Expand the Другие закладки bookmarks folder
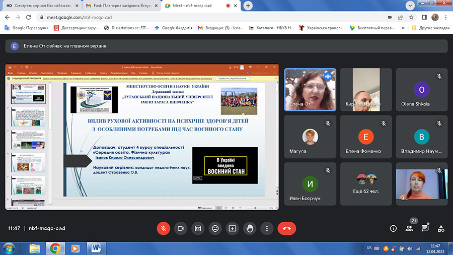The image size is (453, 255). tap(429, 28)
